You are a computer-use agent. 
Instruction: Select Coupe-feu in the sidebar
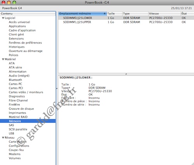pos(16,150)
